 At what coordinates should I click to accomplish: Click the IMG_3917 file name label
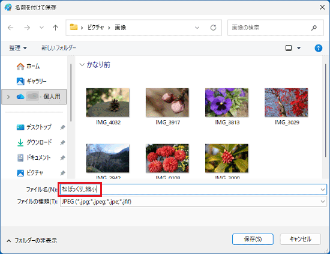pyautogui.click(x=168, y=122)
